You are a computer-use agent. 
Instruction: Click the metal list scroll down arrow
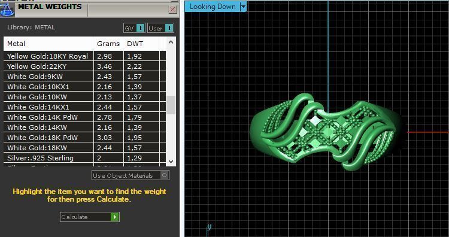coord(171,162)
